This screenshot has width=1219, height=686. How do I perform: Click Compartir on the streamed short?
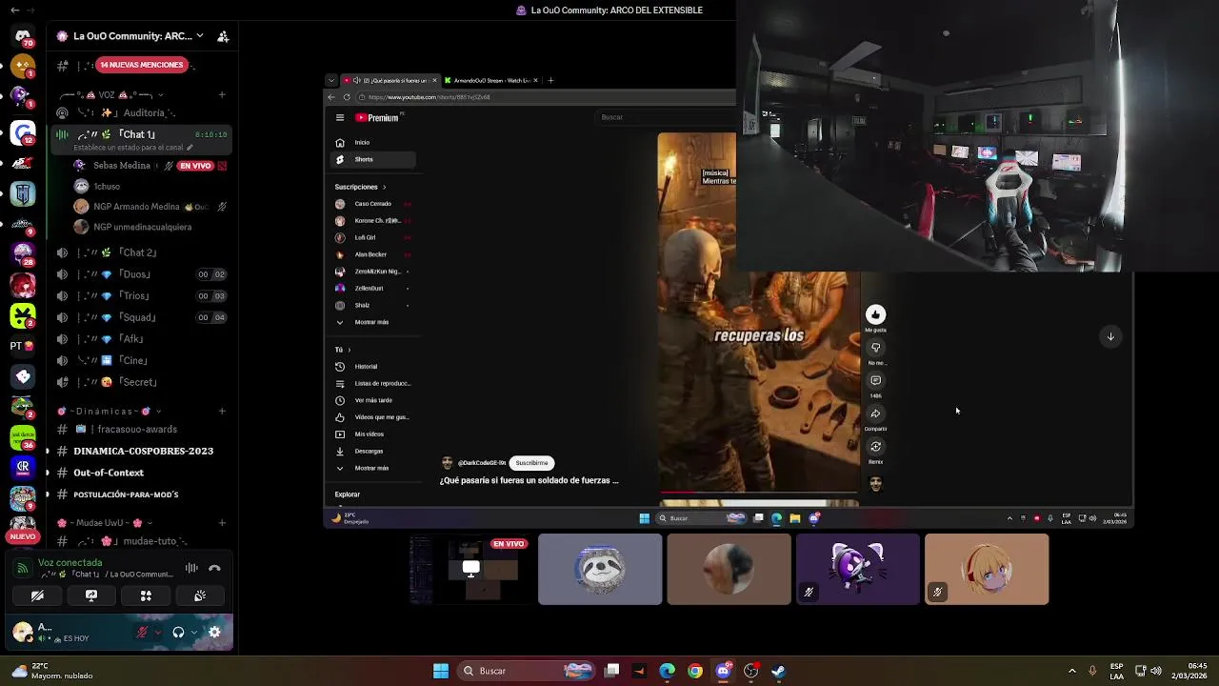875,415
